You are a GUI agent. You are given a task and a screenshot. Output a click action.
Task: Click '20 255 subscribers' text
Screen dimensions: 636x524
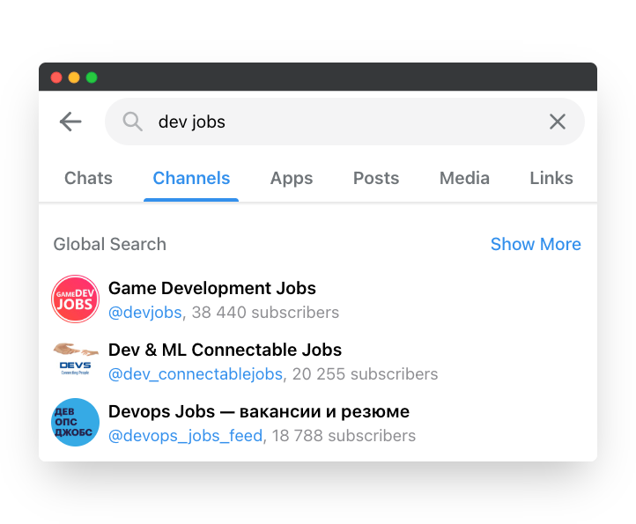click(365, 374)
